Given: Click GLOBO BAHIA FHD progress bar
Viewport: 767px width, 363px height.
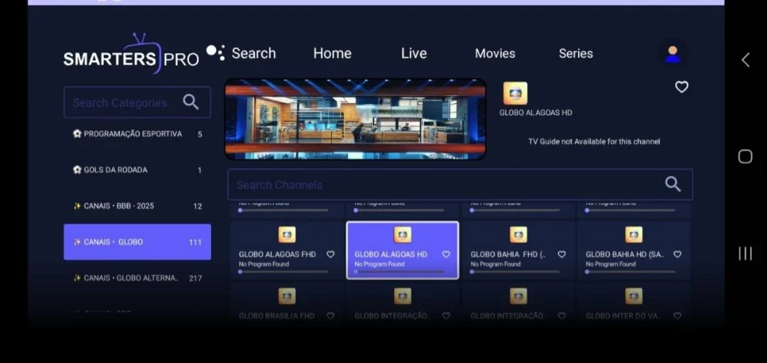Looking at the screenshot, I should tap(515, 271).
